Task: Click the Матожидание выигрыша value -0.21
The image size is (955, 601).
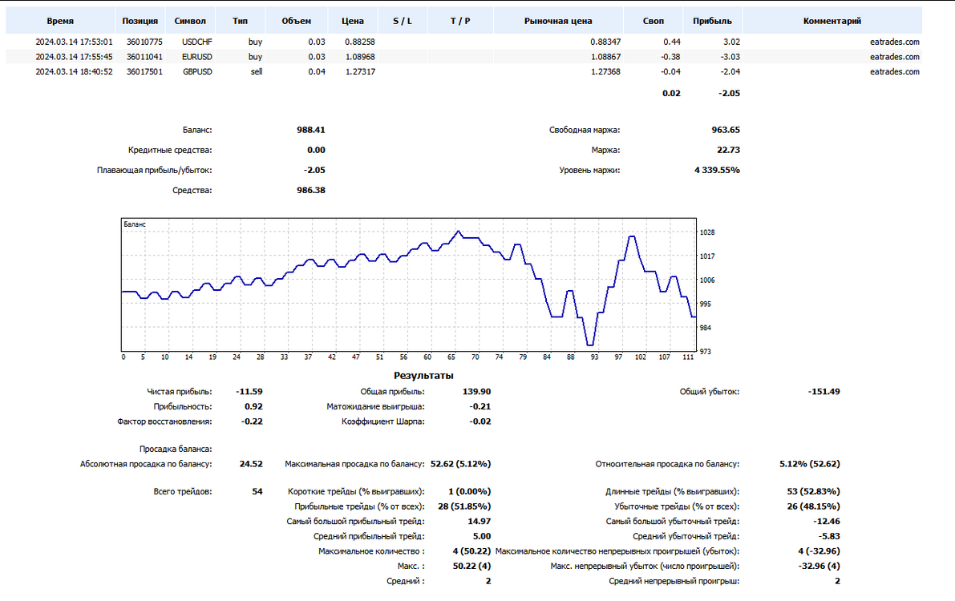Action: click(480, 406)
